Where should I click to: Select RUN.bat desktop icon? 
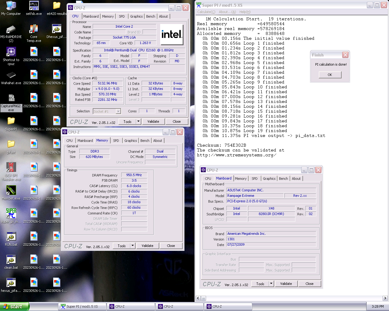(11, 239)
